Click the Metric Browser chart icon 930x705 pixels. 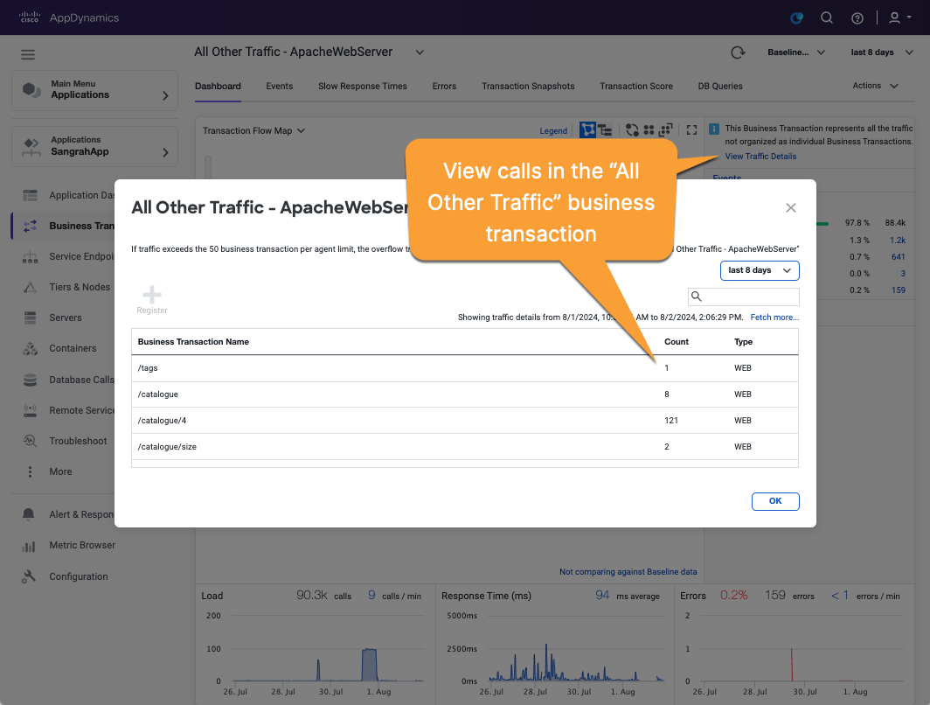[x=29, y=546]
